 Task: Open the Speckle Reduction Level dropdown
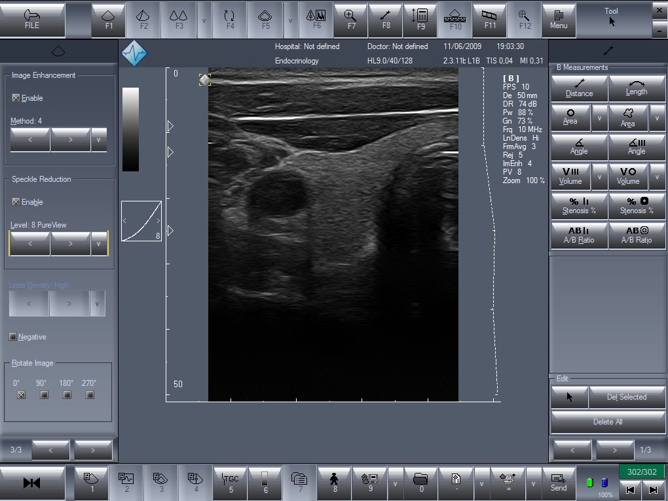tap(98, 244)
